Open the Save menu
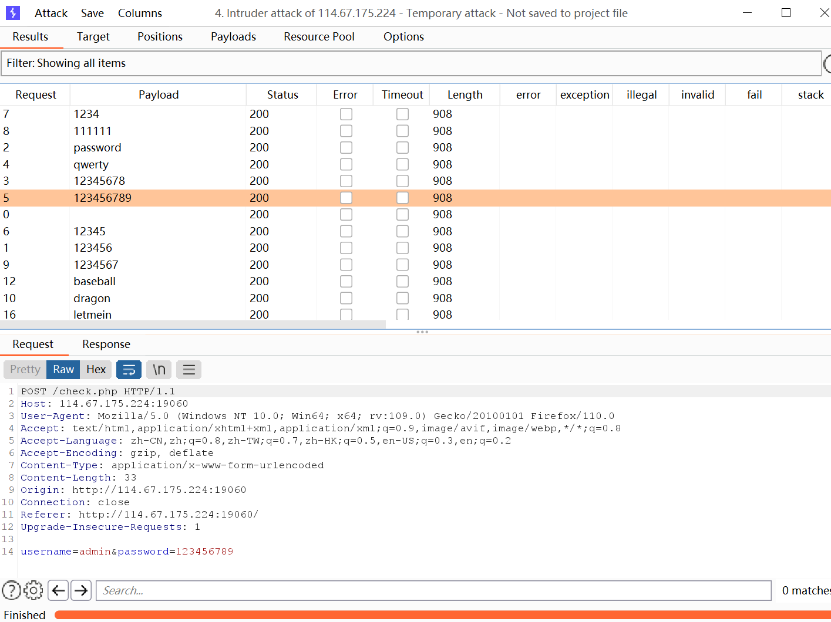This screenshot has height=622, width=831. [x=92, y=13]
